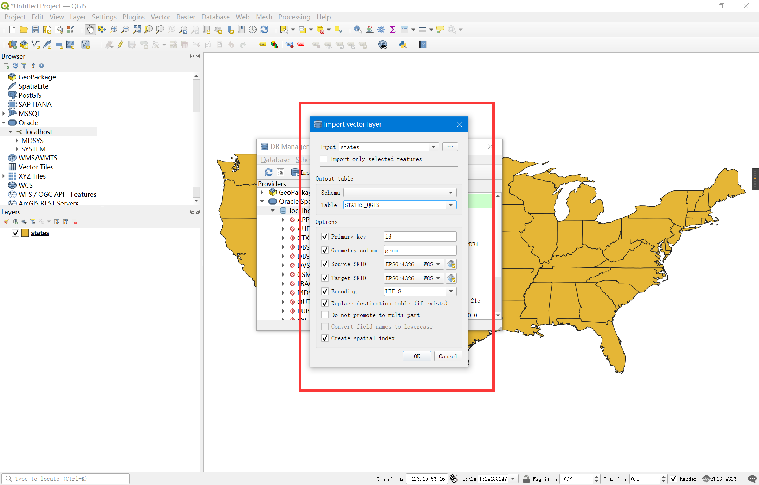Save project with the floppy disk icon

click(x=35, y=30)
